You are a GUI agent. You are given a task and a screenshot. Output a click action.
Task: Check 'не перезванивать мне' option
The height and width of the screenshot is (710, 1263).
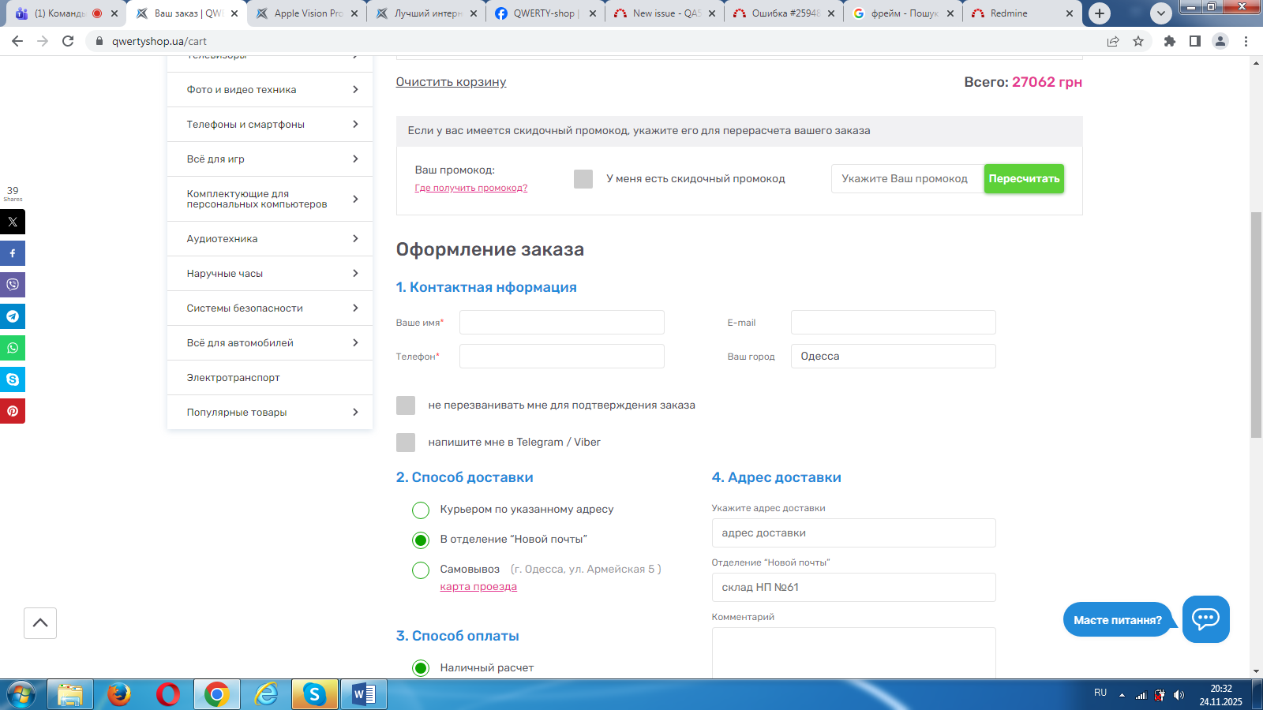406,405
